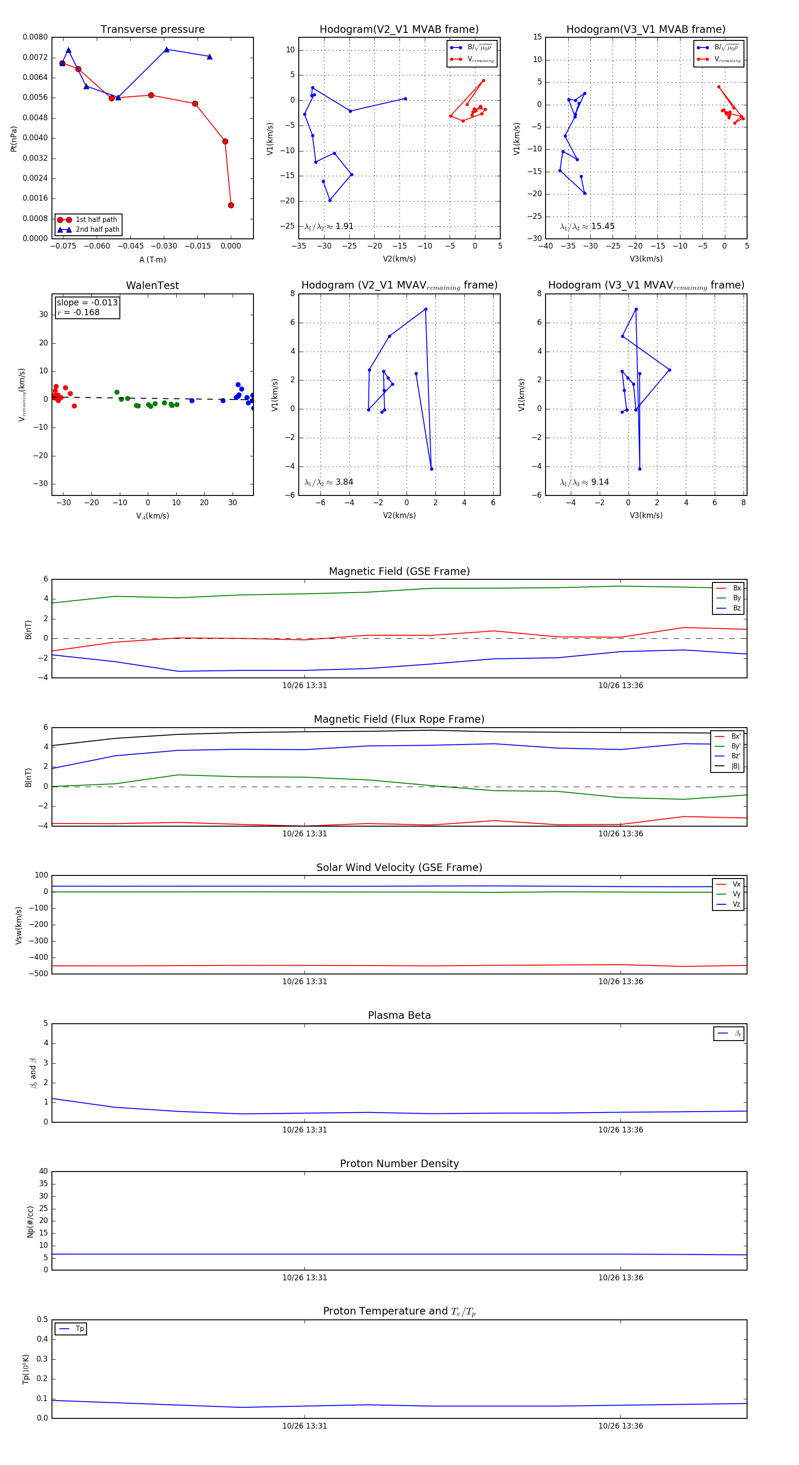Click eigenvalue ratio text '9.14'

(x=600, y=482)
